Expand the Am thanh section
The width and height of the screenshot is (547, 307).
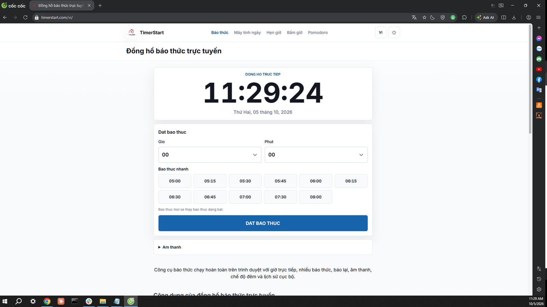pos(170,247)
